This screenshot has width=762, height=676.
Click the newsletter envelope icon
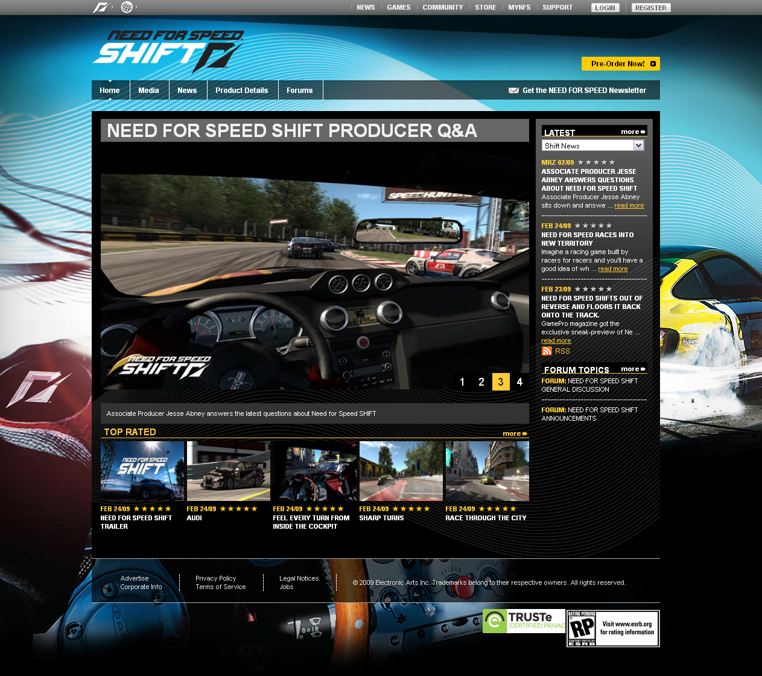[513, 91]
